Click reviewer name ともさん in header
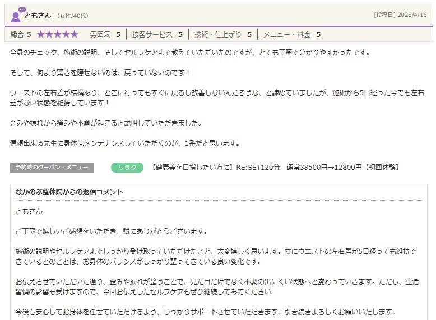Screen dimensions: 436x320 point(38,16)
